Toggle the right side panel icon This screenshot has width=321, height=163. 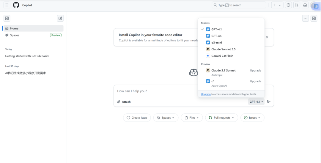click(314, 18)
